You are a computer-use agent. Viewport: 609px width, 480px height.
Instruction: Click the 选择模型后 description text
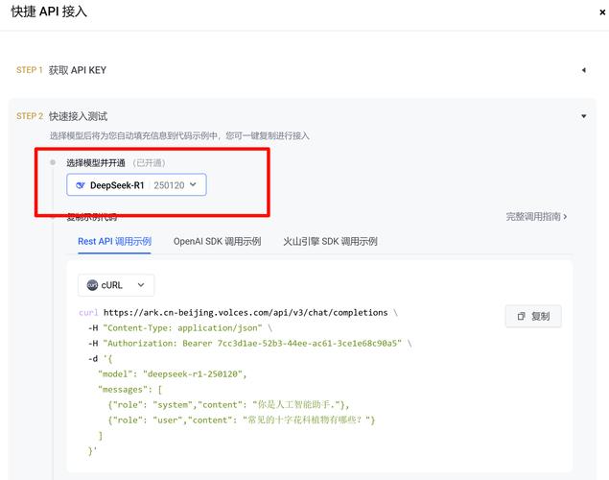tap(179, 135)
